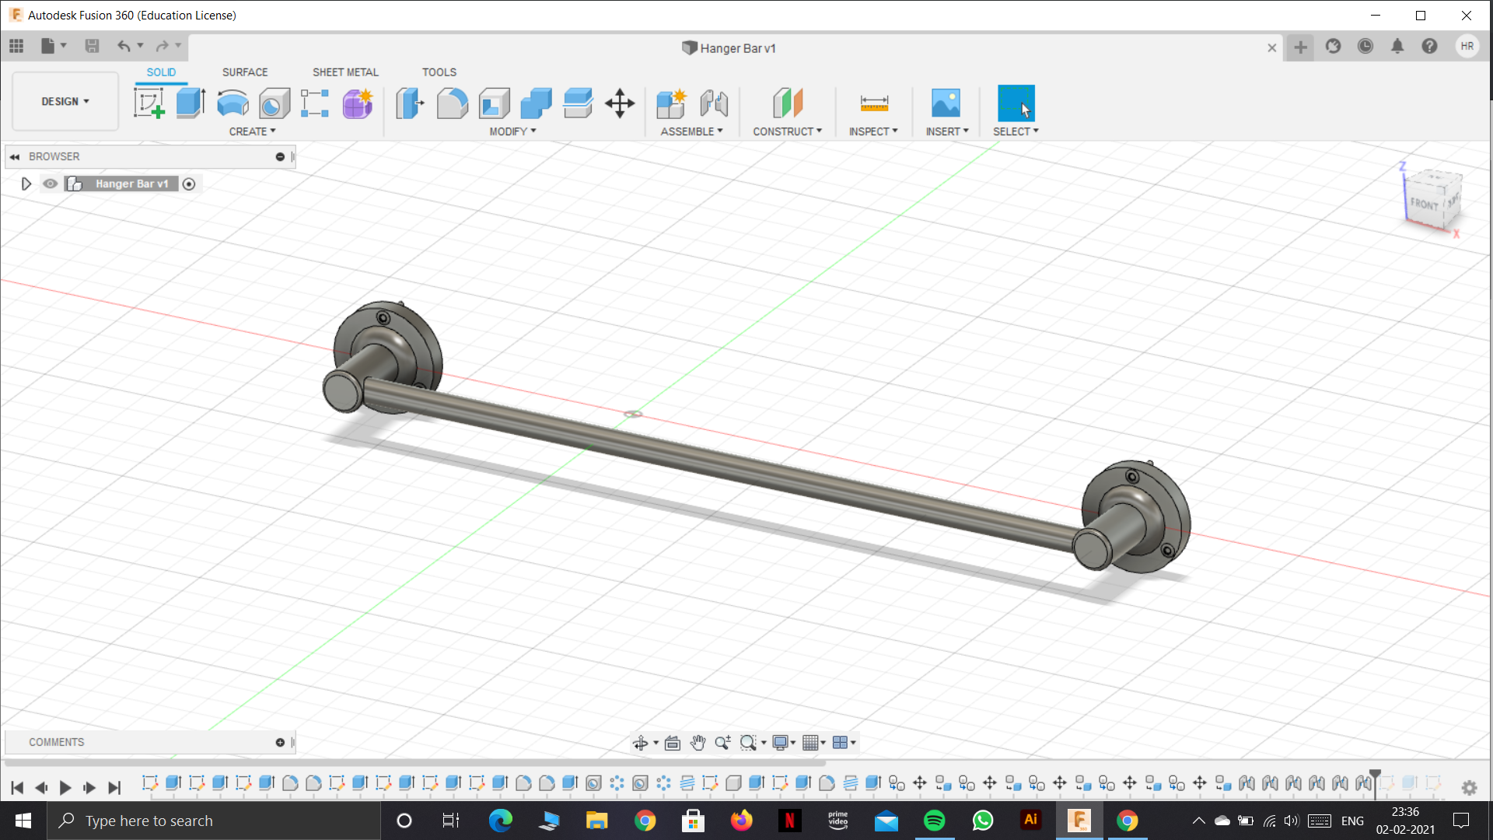
Task: Jump to the timeline end
Action: point(114,788)
